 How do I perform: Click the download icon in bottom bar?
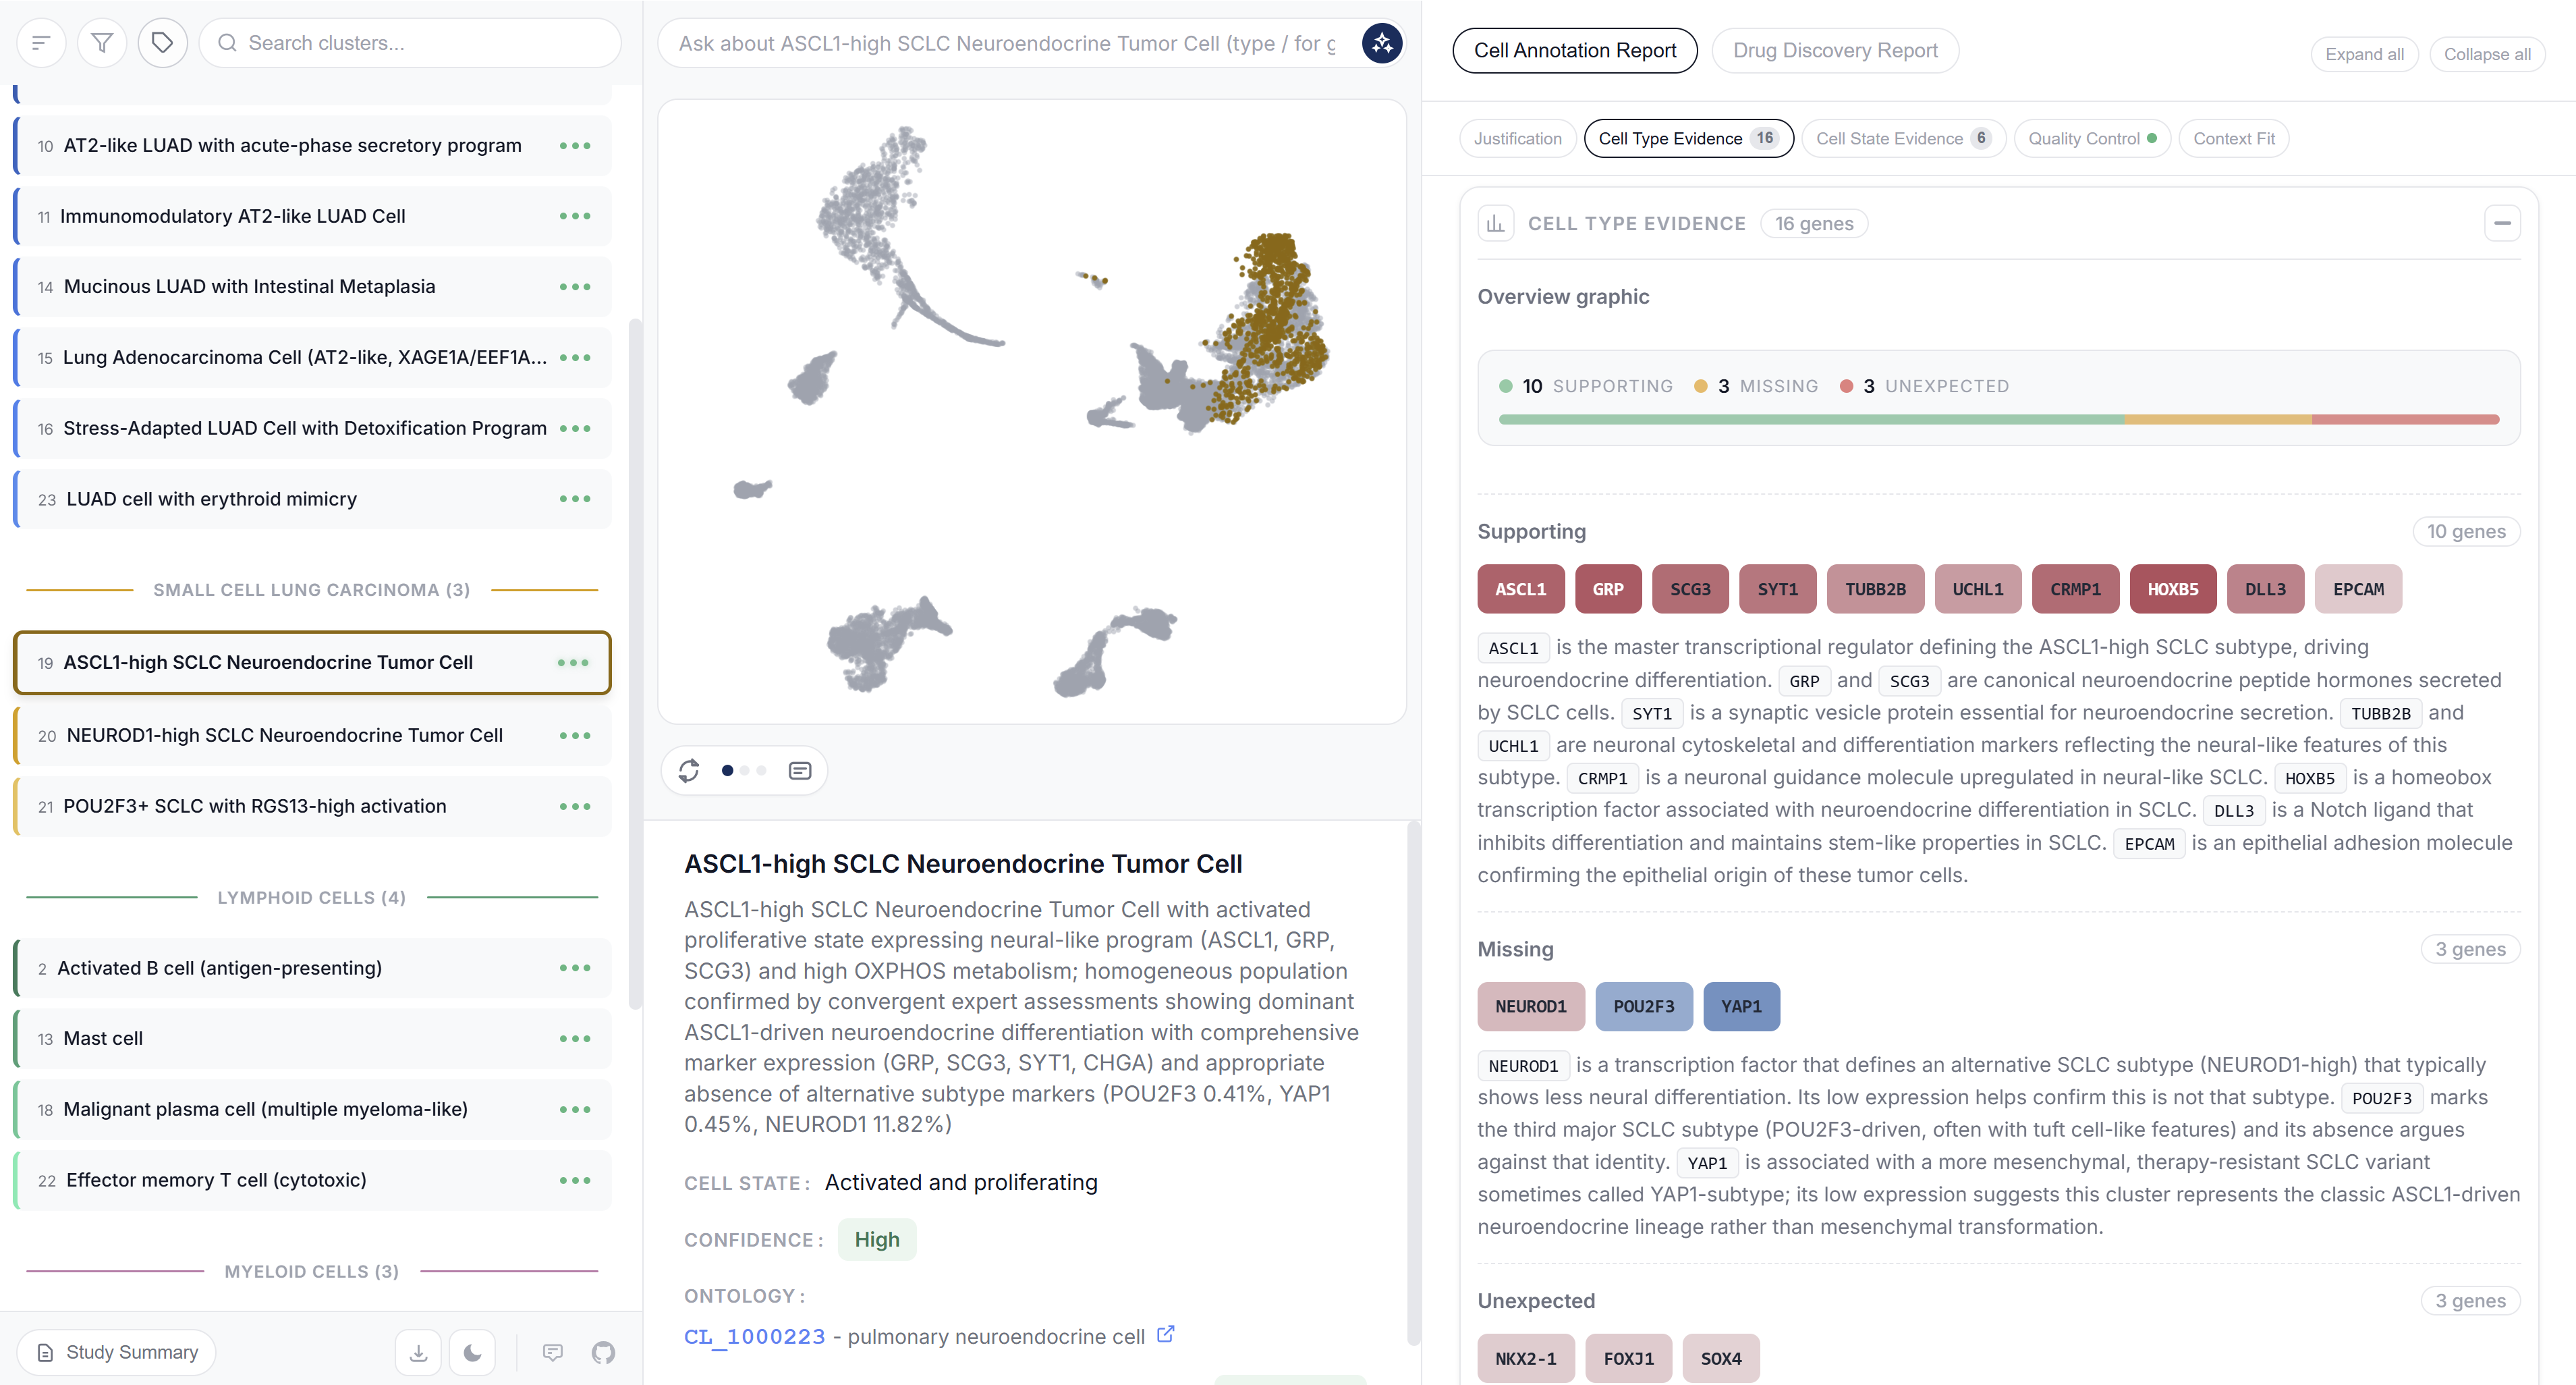[x=418, y=1353]
